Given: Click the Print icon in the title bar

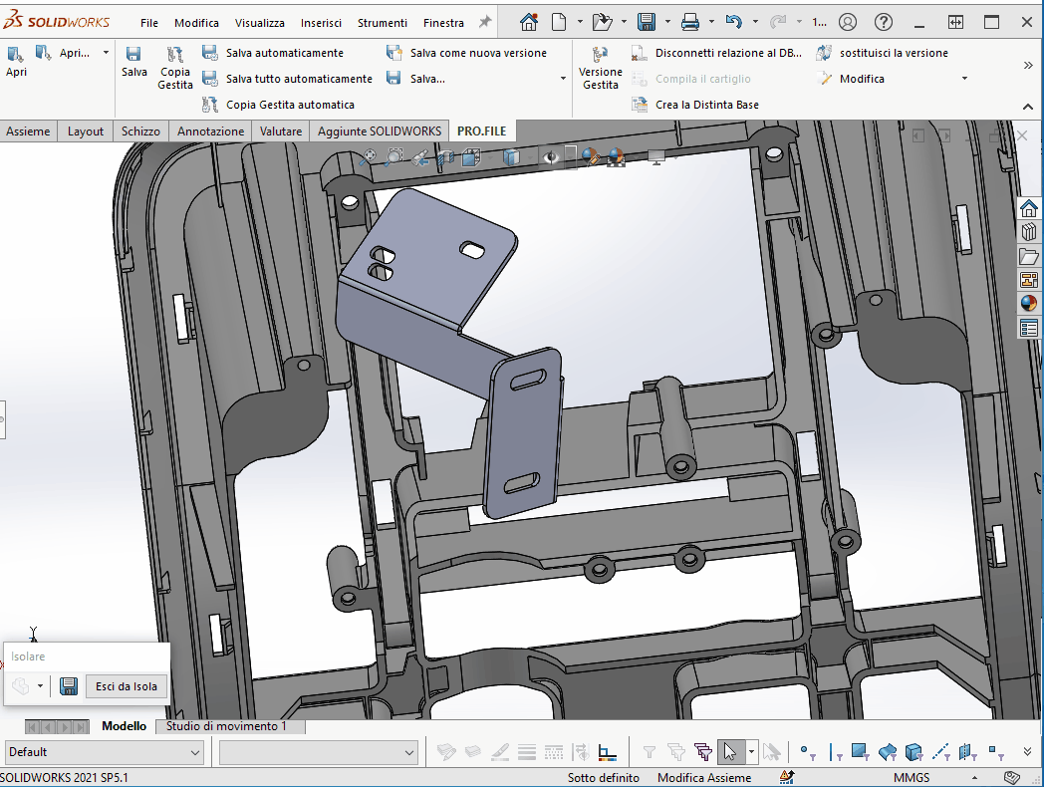Looking at the screenshot, I should coord(689,22).
